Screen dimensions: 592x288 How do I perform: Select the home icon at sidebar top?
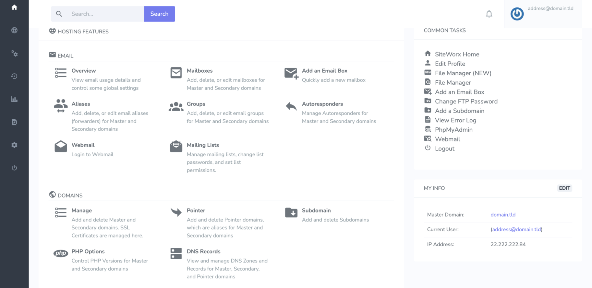point(14,8)
